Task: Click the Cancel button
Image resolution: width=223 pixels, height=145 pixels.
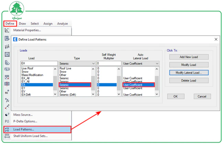Action: tap(202, 96)
